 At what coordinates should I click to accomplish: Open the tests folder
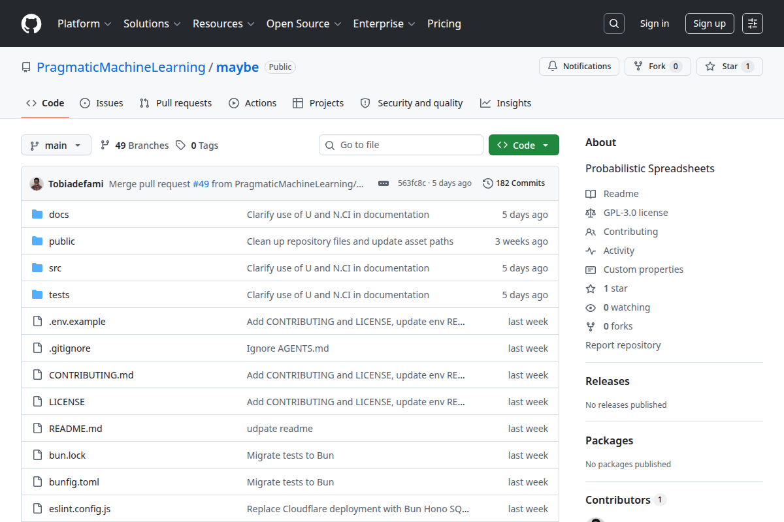tap(59, 295)
